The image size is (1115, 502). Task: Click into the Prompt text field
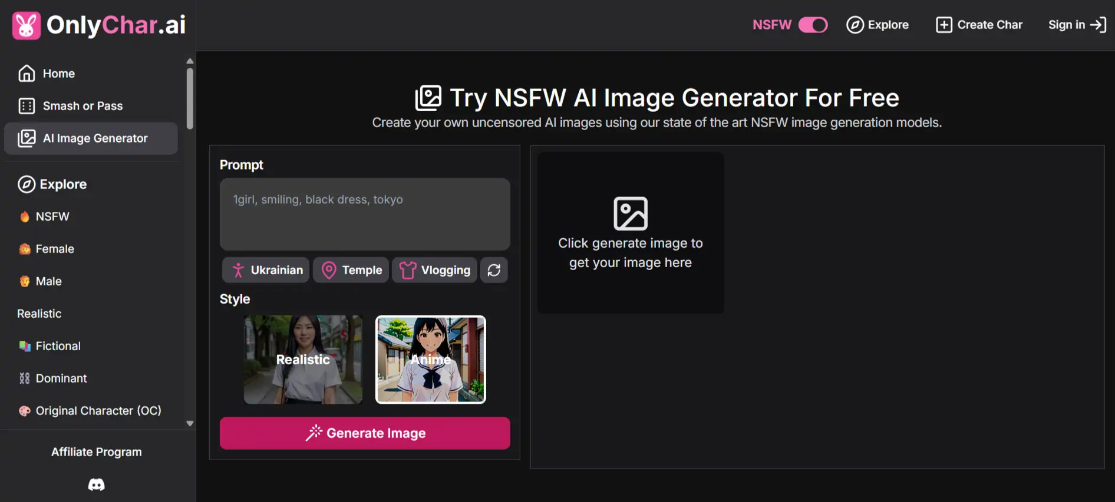point(365,214)
